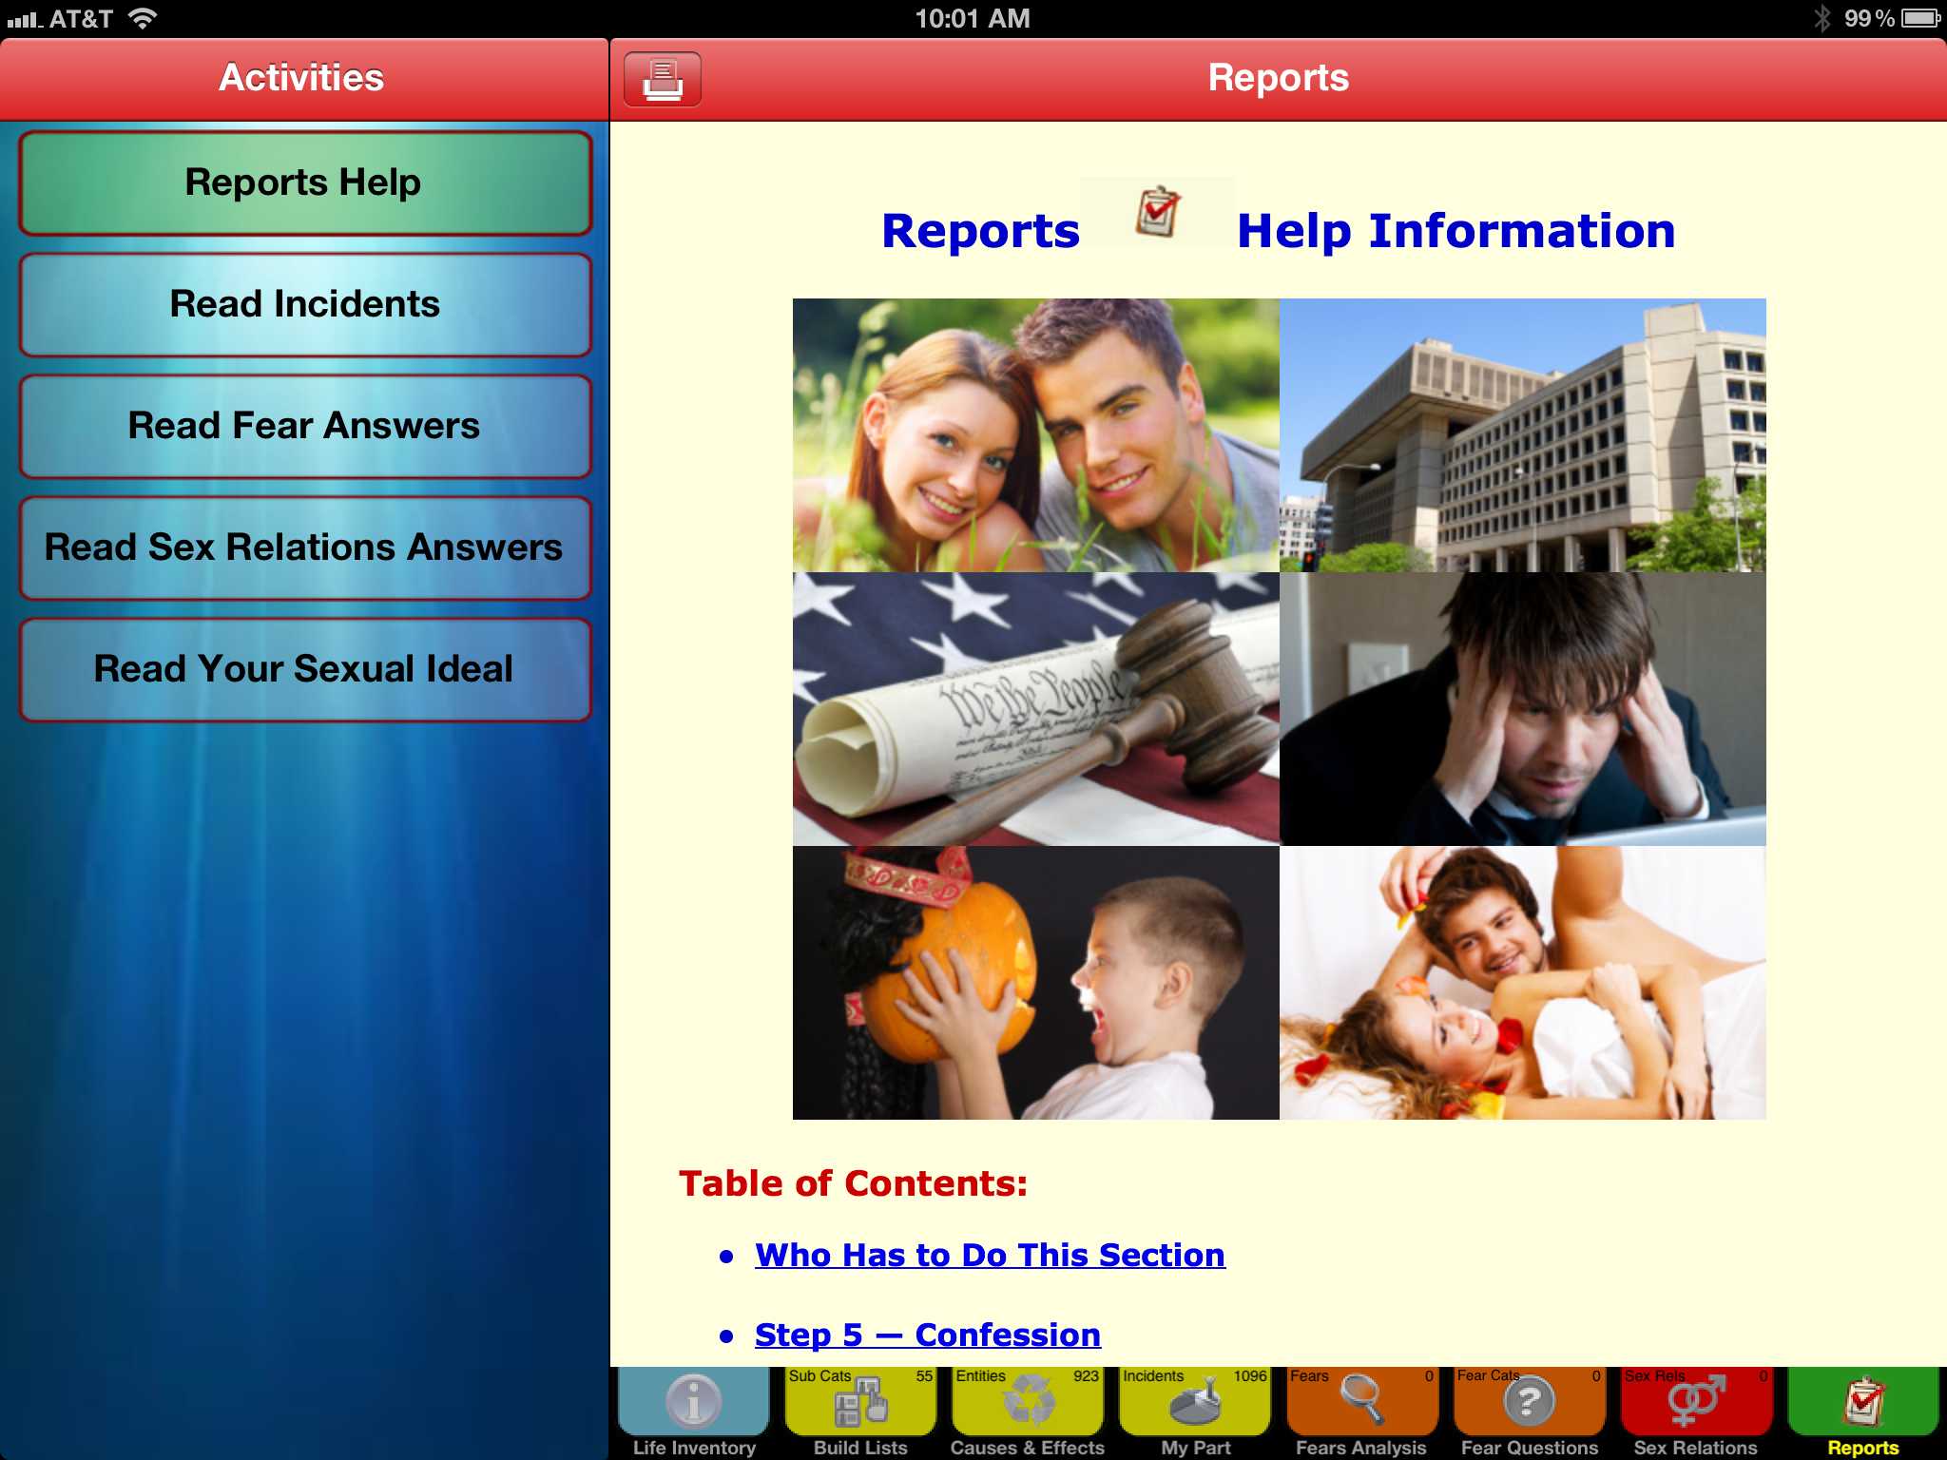Screen dimensions: 1947x1460
Task: Tap Read Your Sexual Ideal
Action: click(304, 669)
